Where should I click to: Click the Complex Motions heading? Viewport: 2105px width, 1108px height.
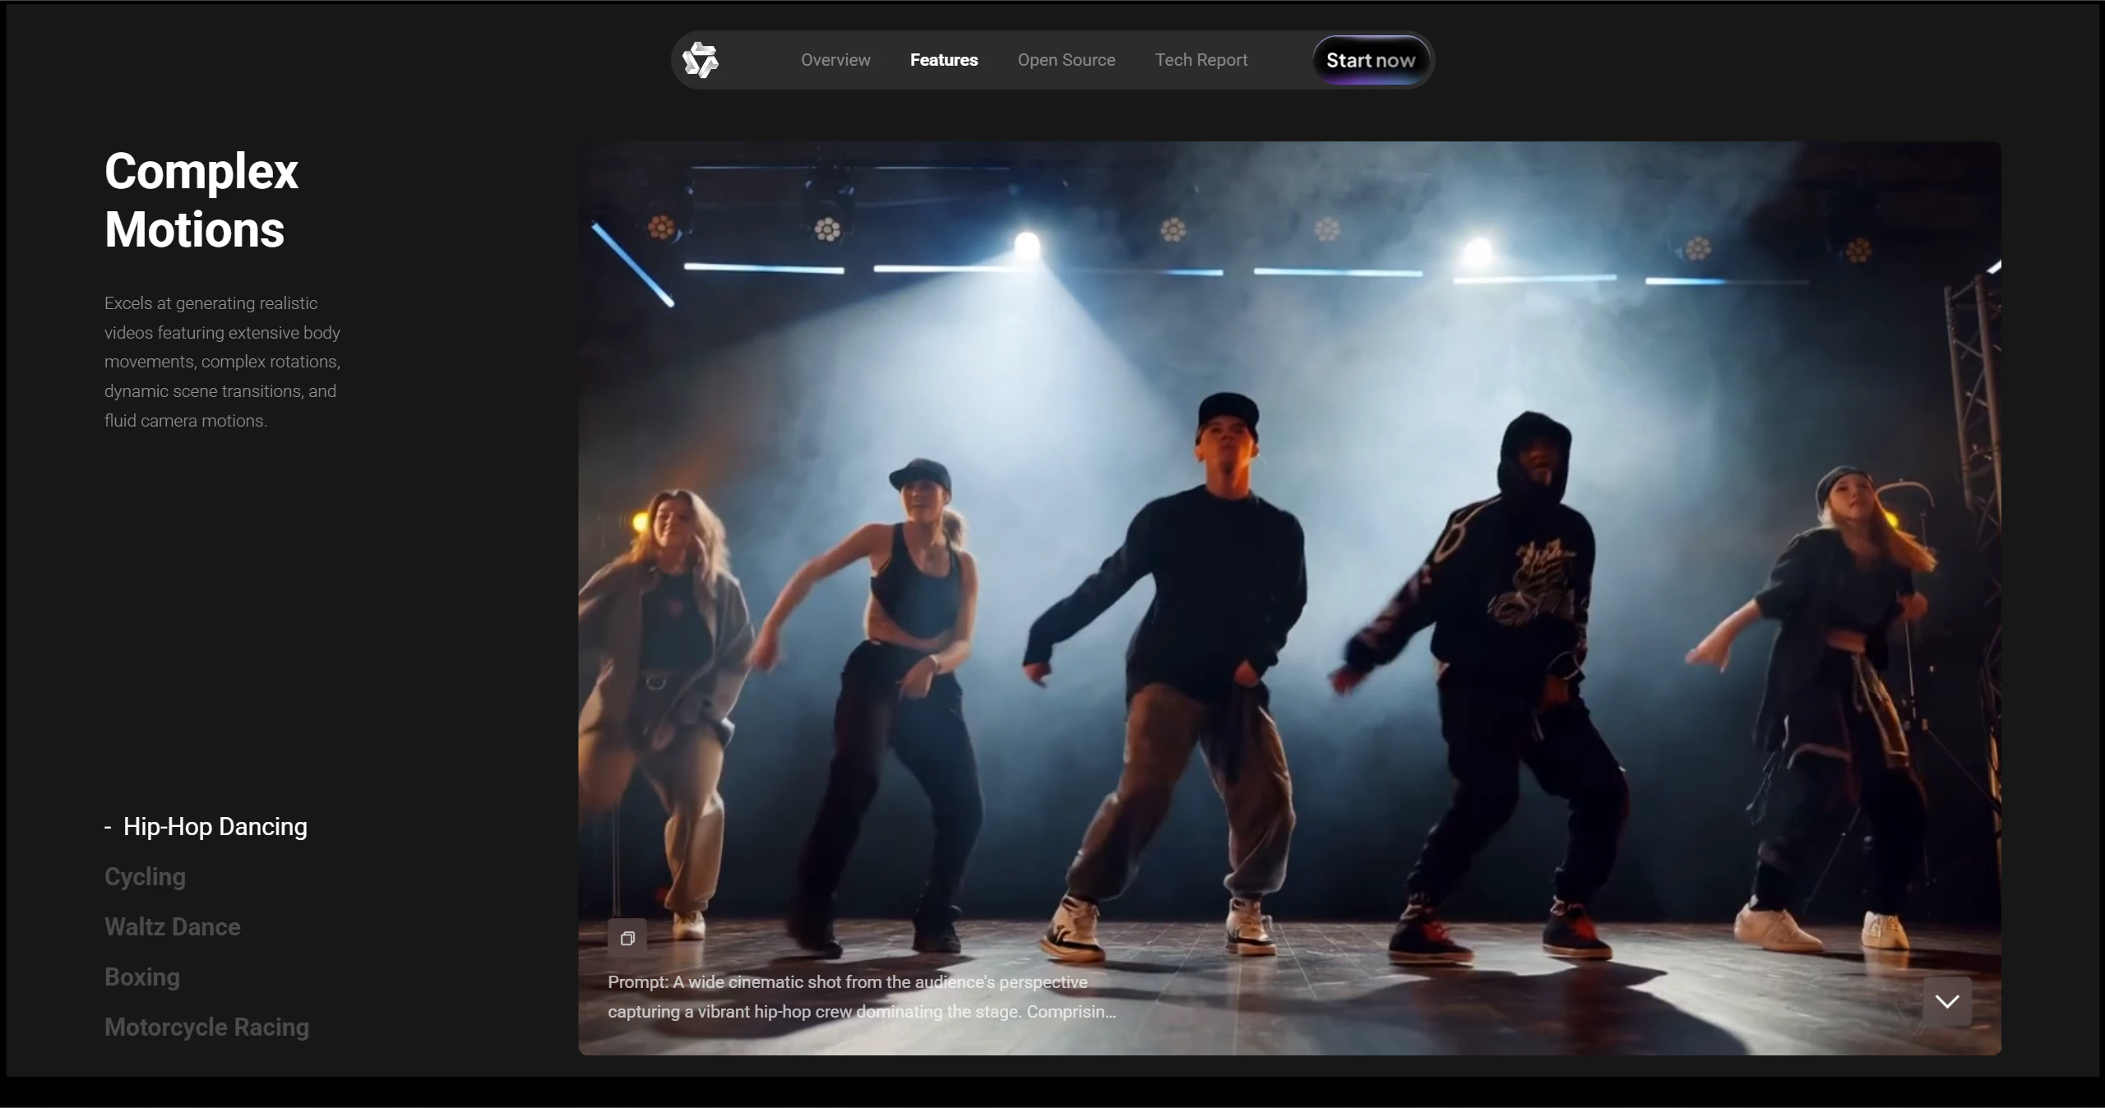click(201, 200)
